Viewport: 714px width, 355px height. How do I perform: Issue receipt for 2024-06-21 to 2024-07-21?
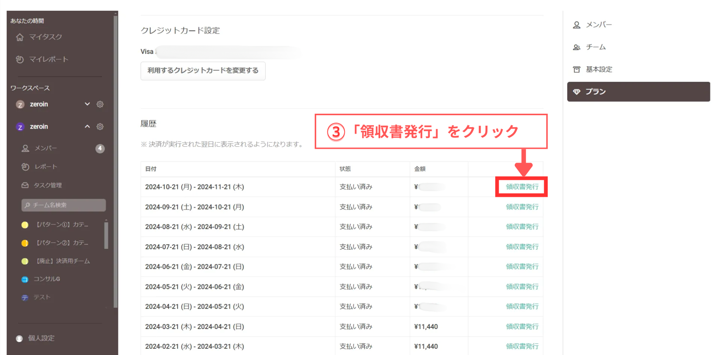pos(522,267)
